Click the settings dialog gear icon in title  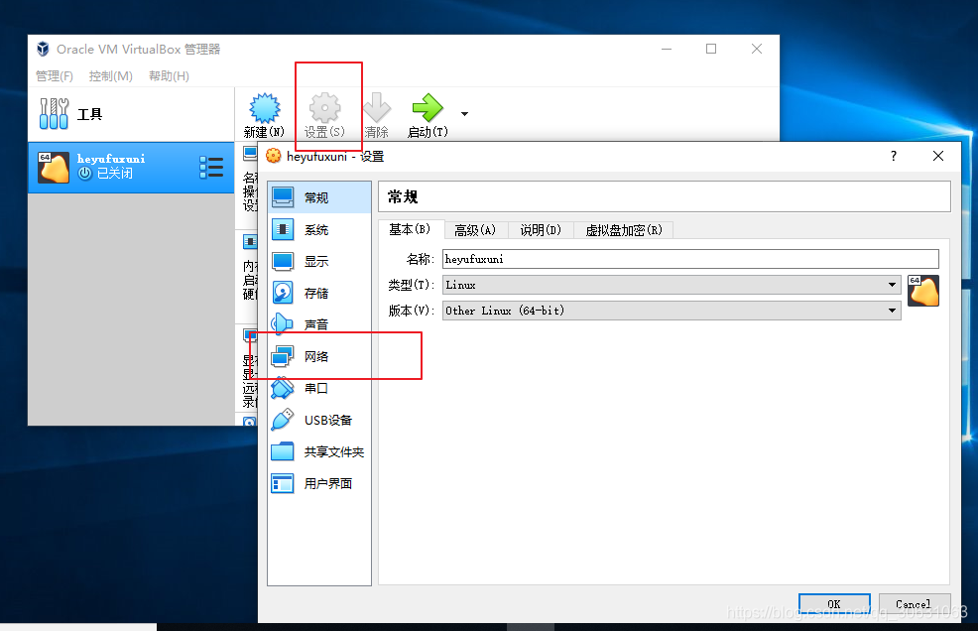273,156
